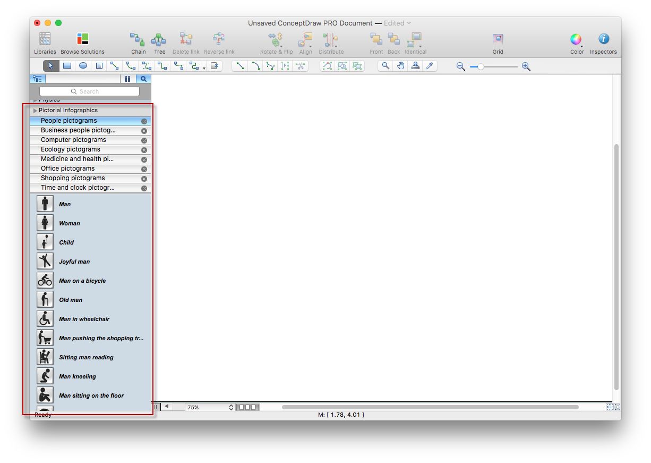Image resolution: width=651 pixels, height=463 pixels.
Task: Pick the Man on a bicycle pictogram
Action: pos(45,280)
